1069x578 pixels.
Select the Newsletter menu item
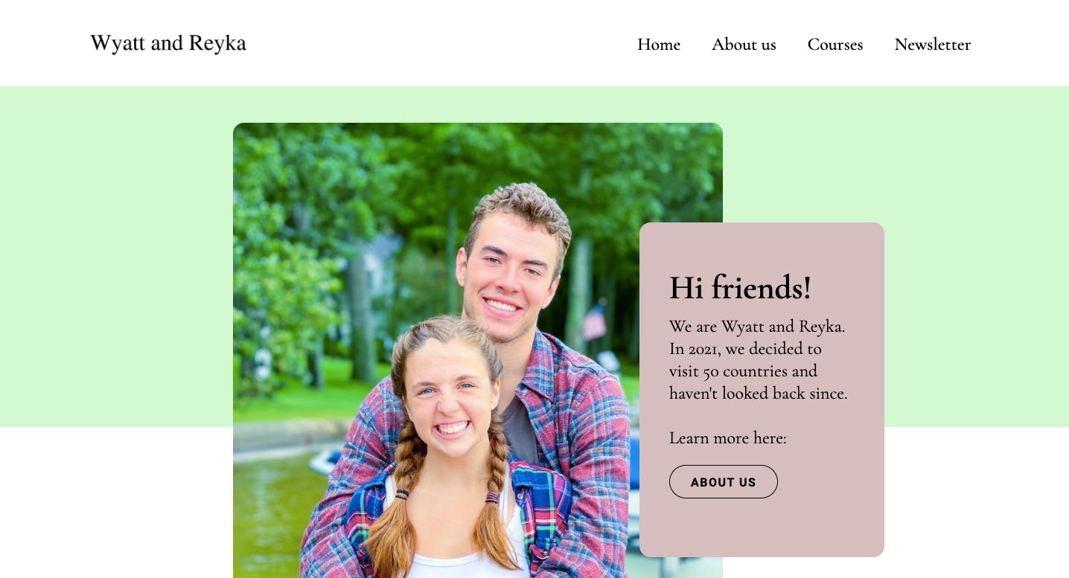(933, 45)
